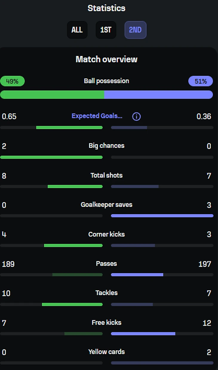
Task: Click the Yellow cards label
Action: (x=106, y=352)
